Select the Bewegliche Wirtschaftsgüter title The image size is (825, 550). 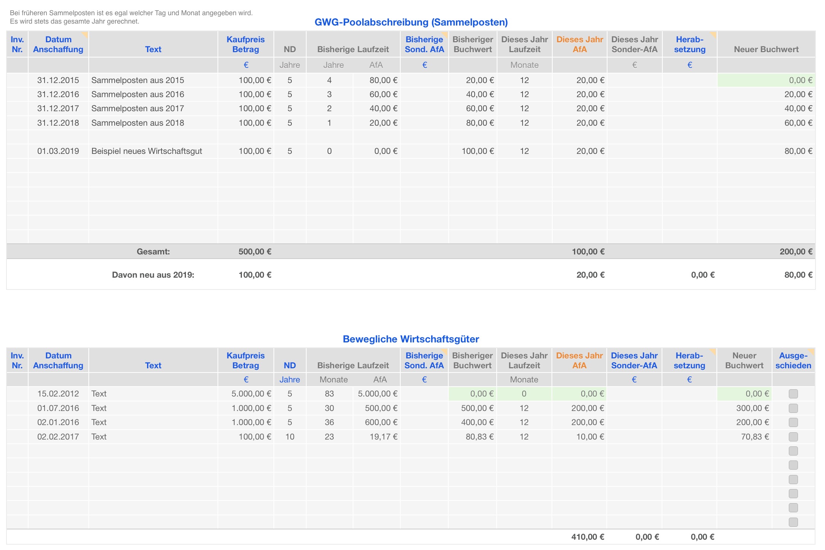click(411, 339)
